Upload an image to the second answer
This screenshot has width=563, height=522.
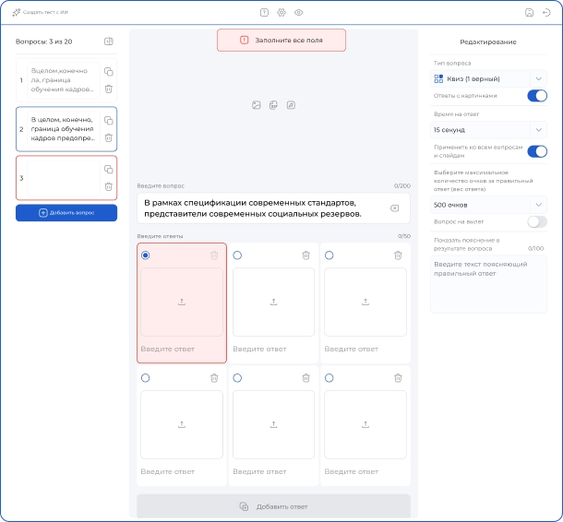(273, 302)
